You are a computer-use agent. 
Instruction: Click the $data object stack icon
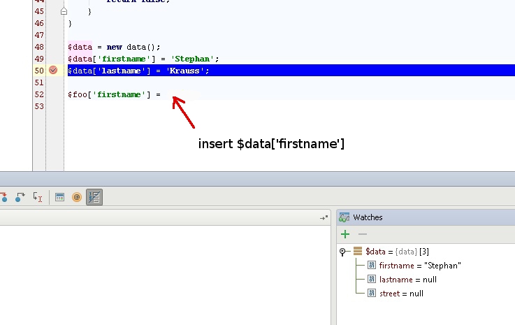pyautogui.click(x=358, y=252)
